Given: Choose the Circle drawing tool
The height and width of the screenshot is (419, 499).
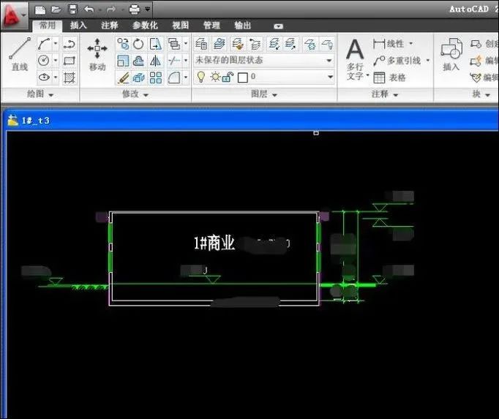Looking at the screenshot, I should [44, 60].
